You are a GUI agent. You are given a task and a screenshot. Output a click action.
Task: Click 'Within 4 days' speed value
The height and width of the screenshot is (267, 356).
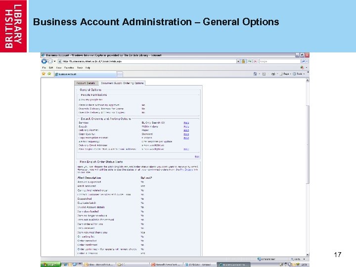click(x=150, y=127)
